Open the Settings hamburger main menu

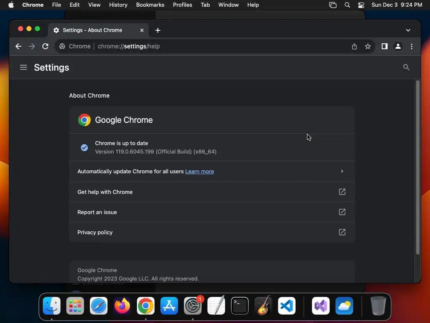click(x=24, y=67)
